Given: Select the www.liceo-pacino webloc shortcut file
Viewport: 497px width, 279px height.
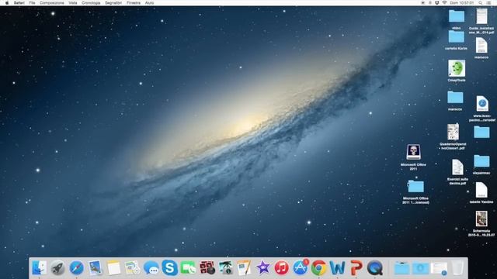Looking at the screenshot, I should pos(482,103).
